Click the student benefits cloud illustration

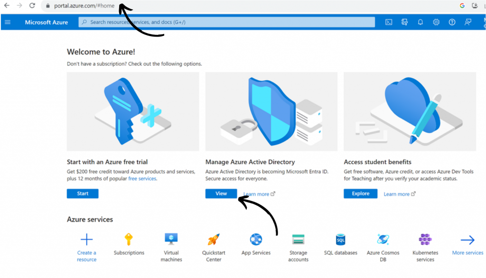coord(410,111)
